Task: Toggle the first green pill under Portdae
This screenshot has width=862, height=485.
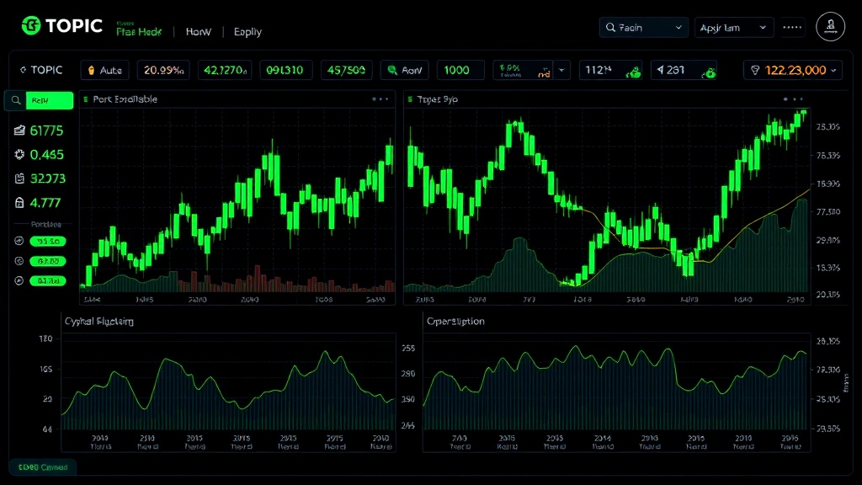Action: tap(48, 242)
